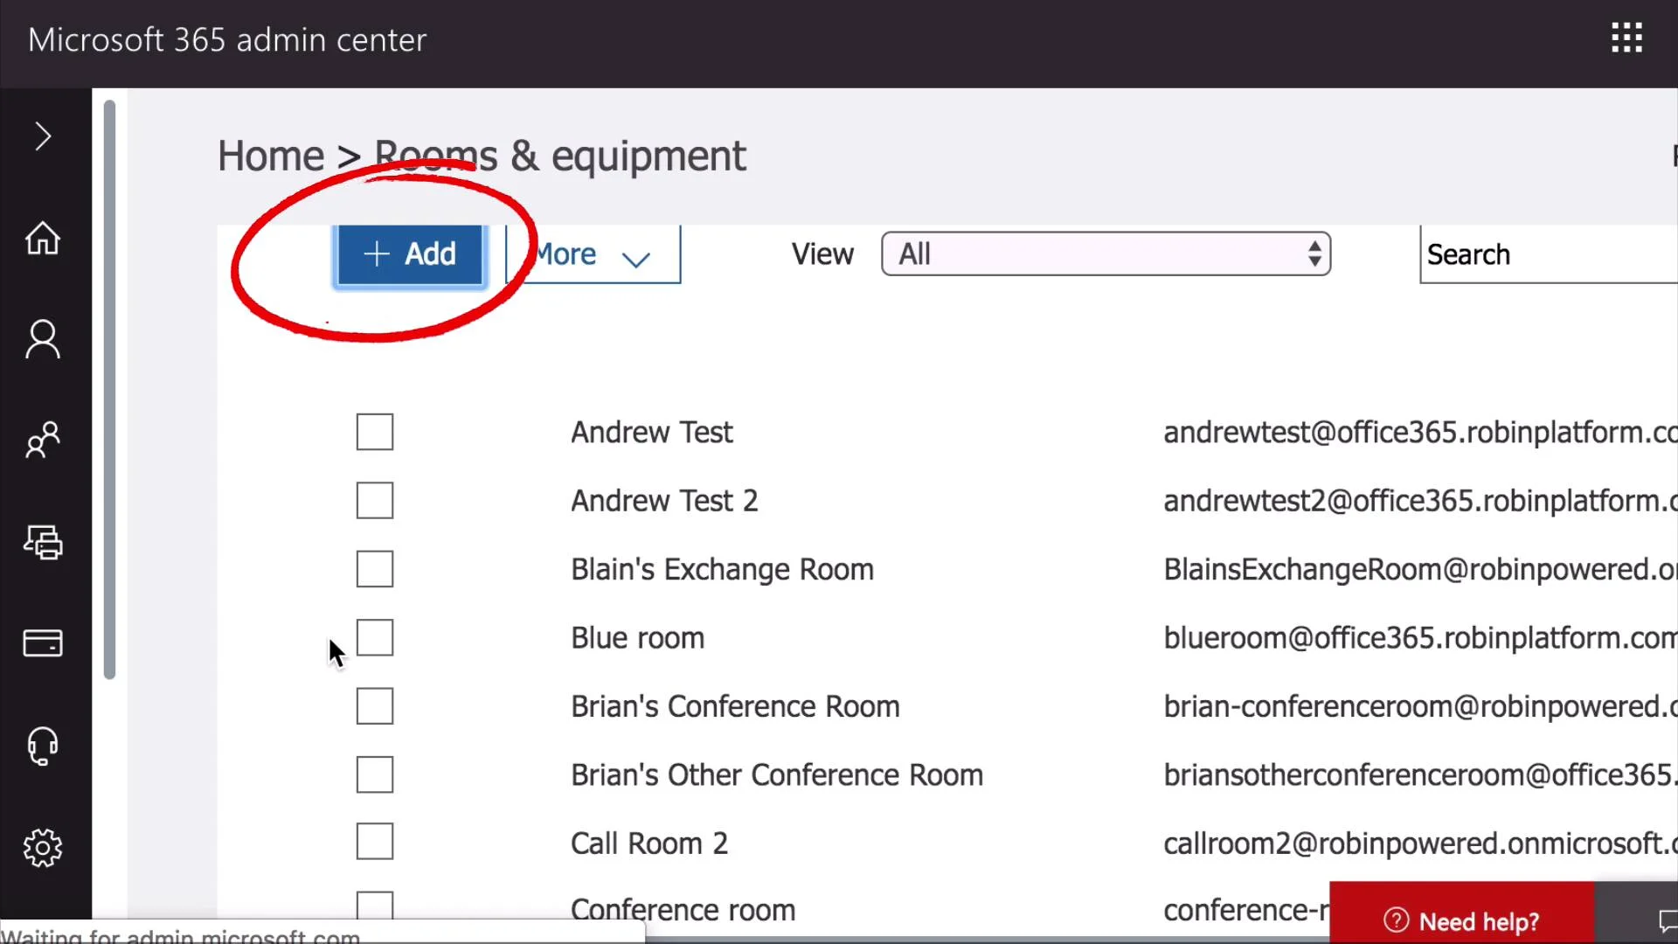Select the Add button
The width and height of the screenshot is (1678, 944).
[408, 253]
